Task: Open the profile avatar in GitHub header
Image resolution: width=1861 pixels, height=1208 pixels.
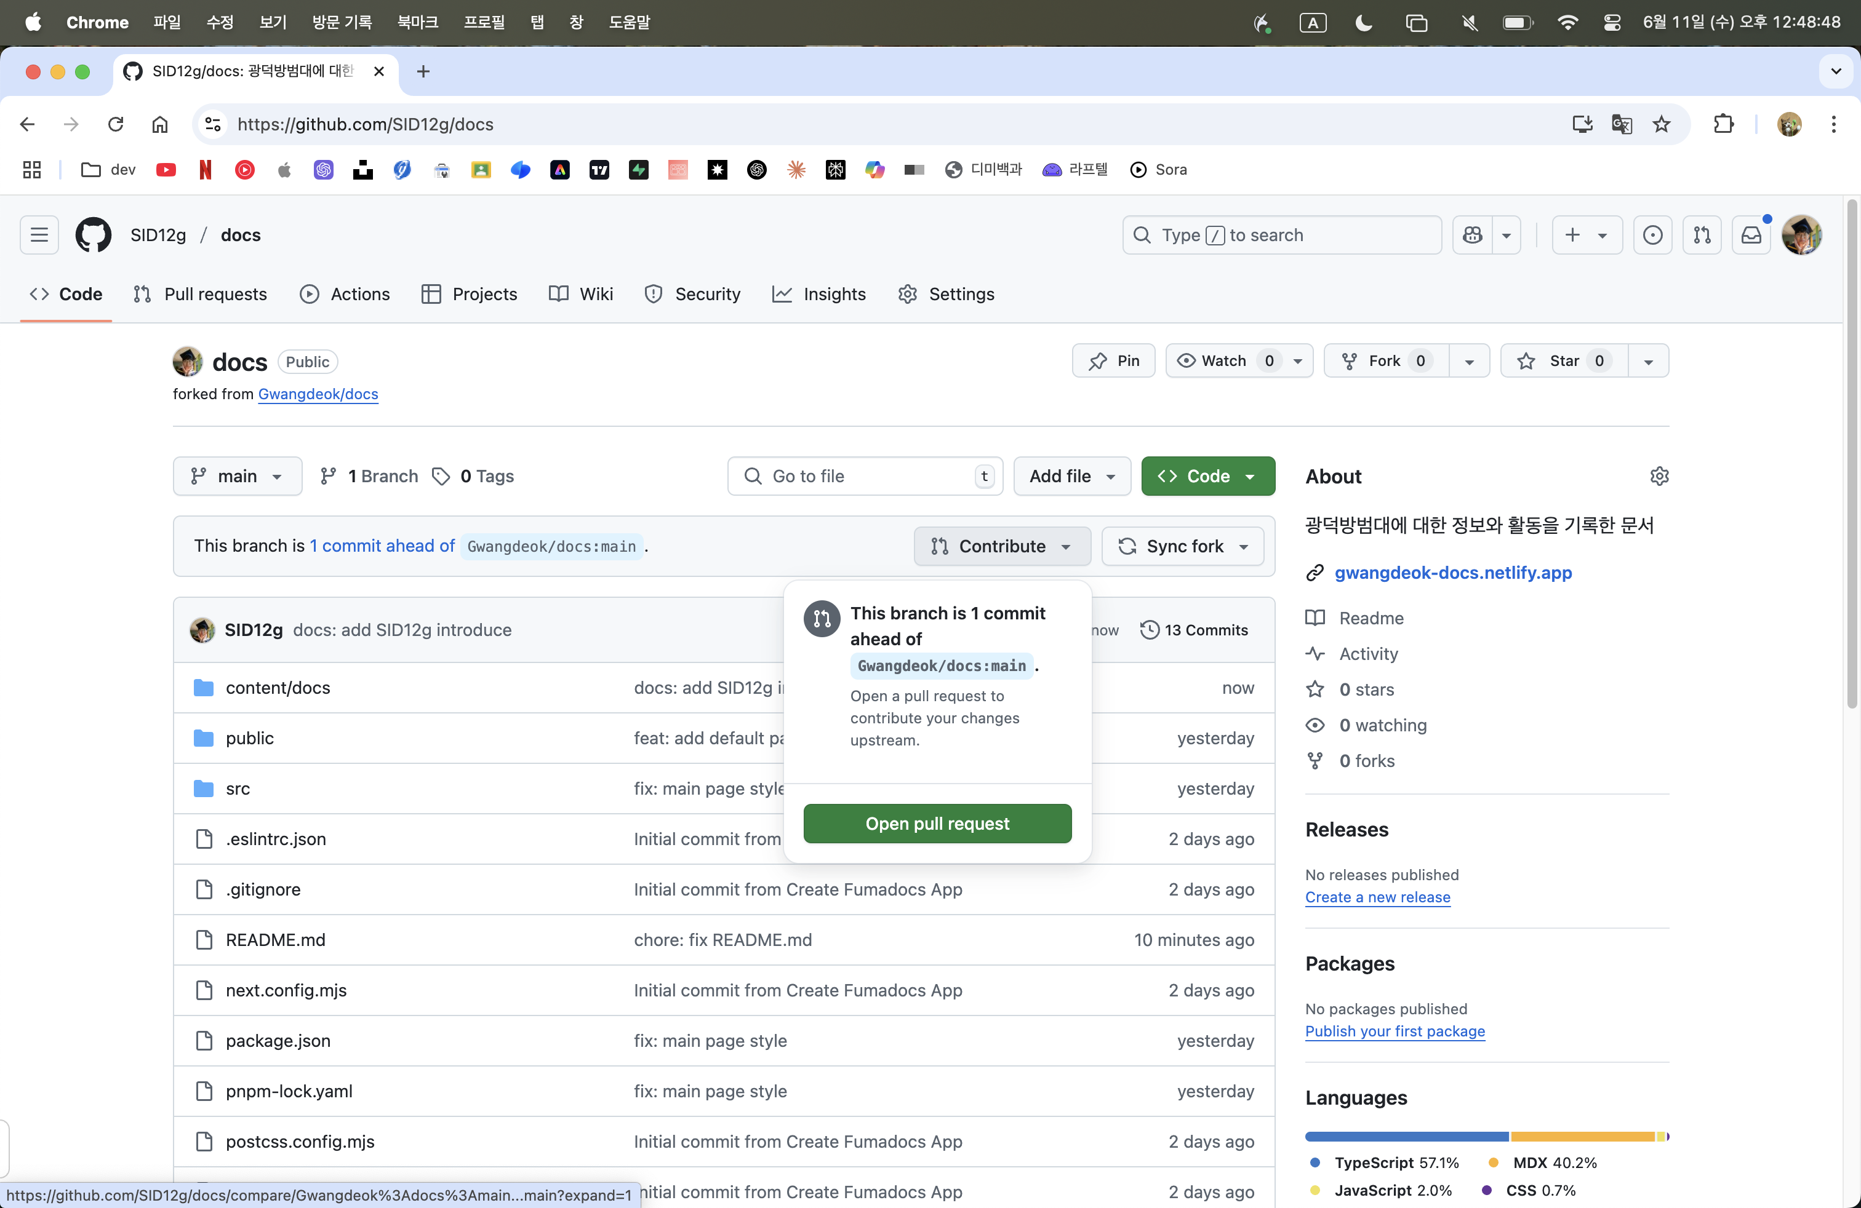Action: point(1801,234)
